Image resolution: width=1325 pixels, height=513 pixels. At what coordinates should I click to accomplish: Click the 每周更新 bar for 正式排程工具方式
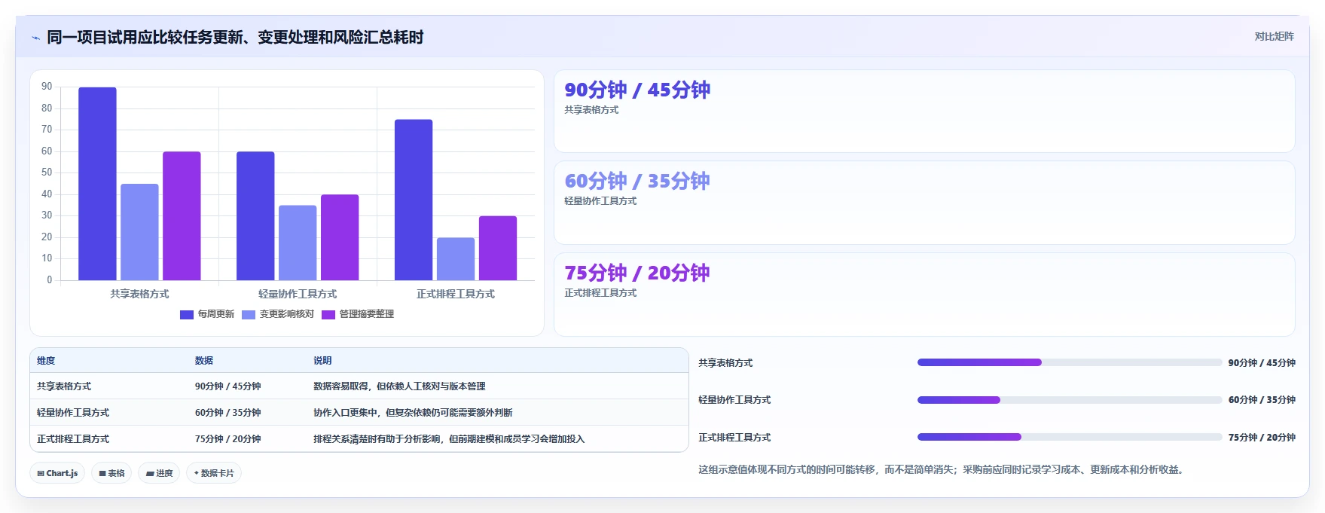tap(414, 200)
